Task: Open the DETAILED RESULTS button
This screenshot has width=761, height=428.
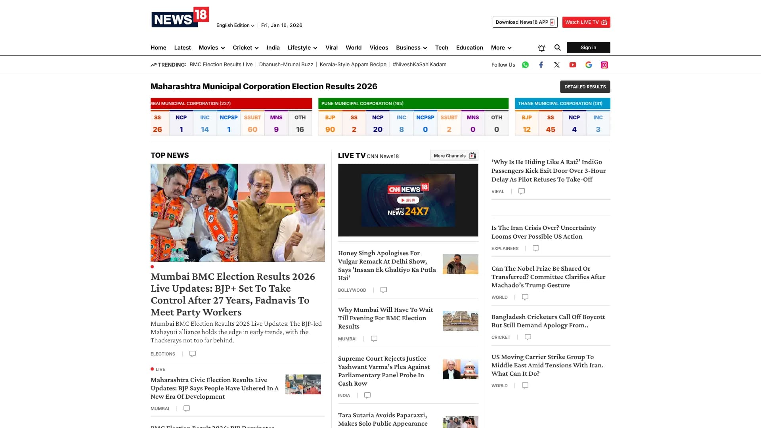Action: [x=585, y=87]
